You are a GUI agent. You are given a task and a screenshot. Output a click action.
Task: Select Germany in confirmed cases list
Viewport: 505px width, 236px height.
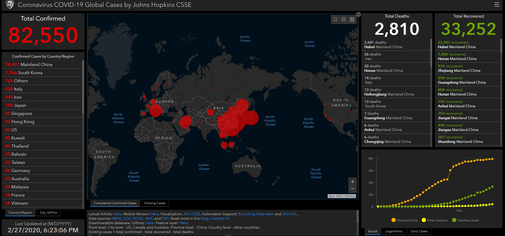point(42,170)
